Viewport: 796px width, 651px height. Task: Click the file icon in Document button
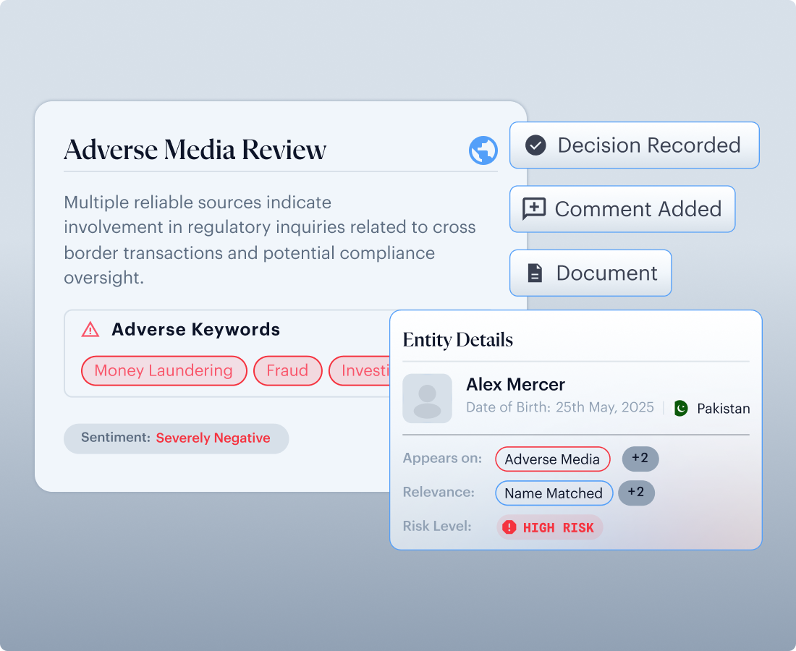[x=535, y=273]
